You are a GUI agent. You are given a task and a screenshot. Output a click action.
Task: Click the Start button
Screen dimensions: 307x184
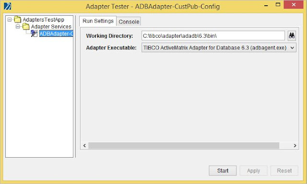223,171
